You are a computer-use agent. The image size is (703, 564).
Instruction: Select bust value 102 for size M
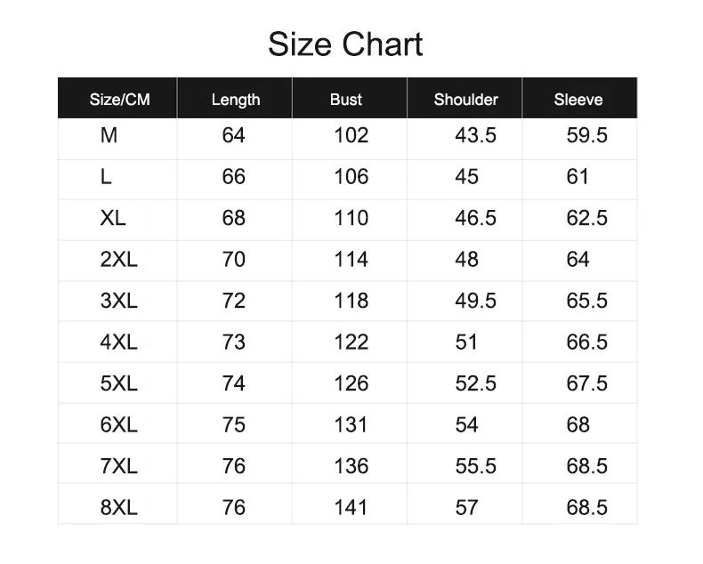(351, 135)
